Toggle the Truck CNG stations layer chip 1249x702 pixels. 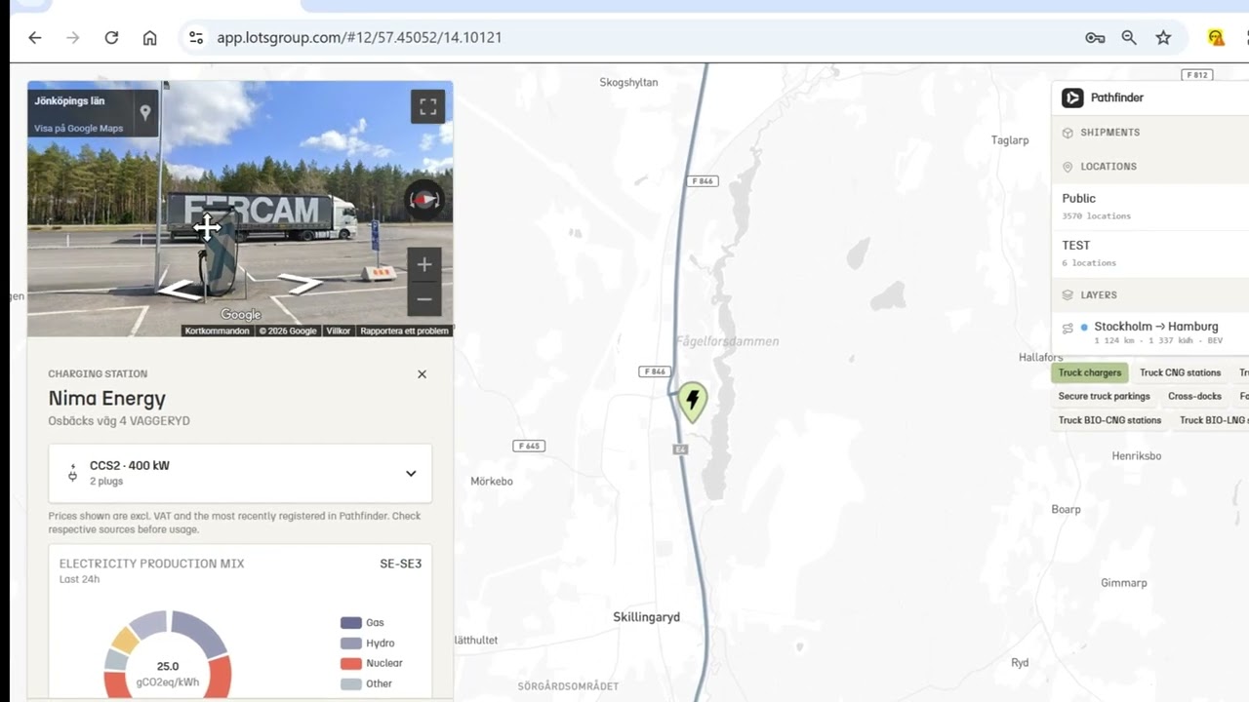[1180, 372]
